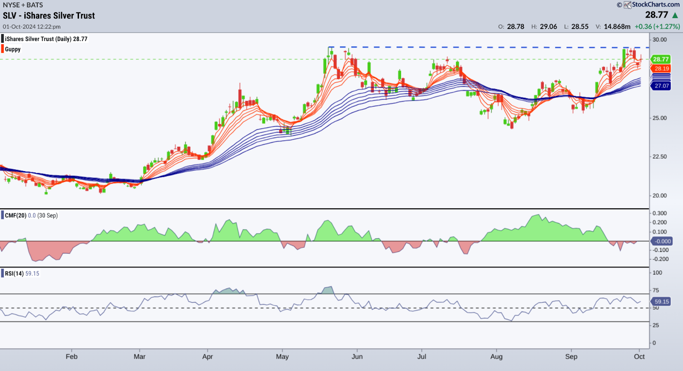Click the 'SLV - iShares Silver Trust' title
Image resolution: width=683 pixels, height=371 pixels.
[49, 16]
